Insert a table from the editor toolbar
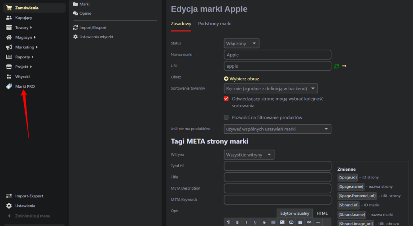The image size is (413, 226). [x=300, y=222]
